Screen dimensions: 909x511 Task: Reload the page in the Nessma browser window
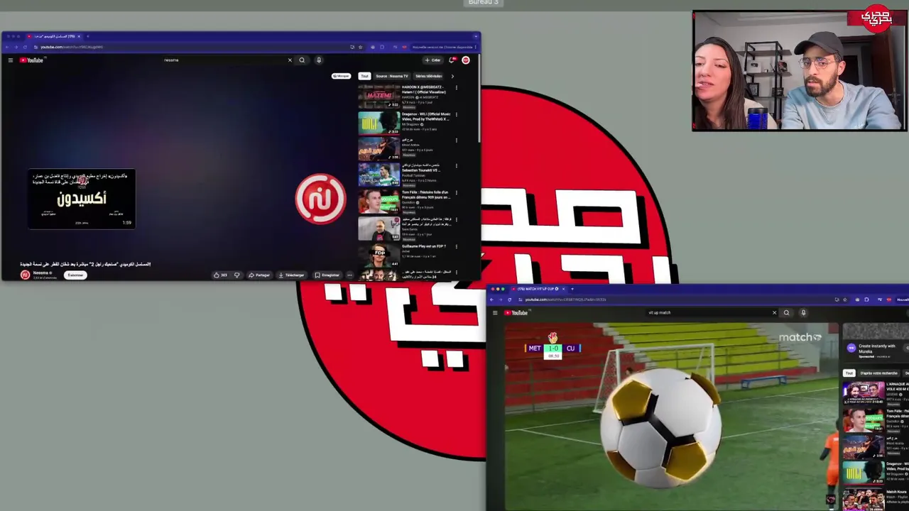[x=25, y=47]
